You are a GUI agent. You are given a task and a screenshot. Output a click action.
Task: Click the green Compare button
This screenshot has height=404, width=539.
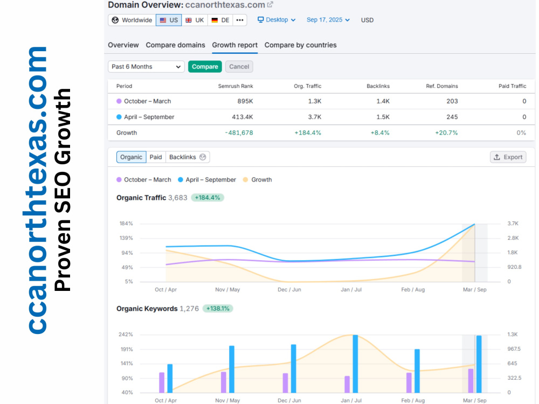point(205,67)
